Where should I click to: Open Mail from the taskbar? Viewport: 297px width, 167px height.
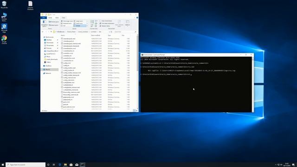77,165
